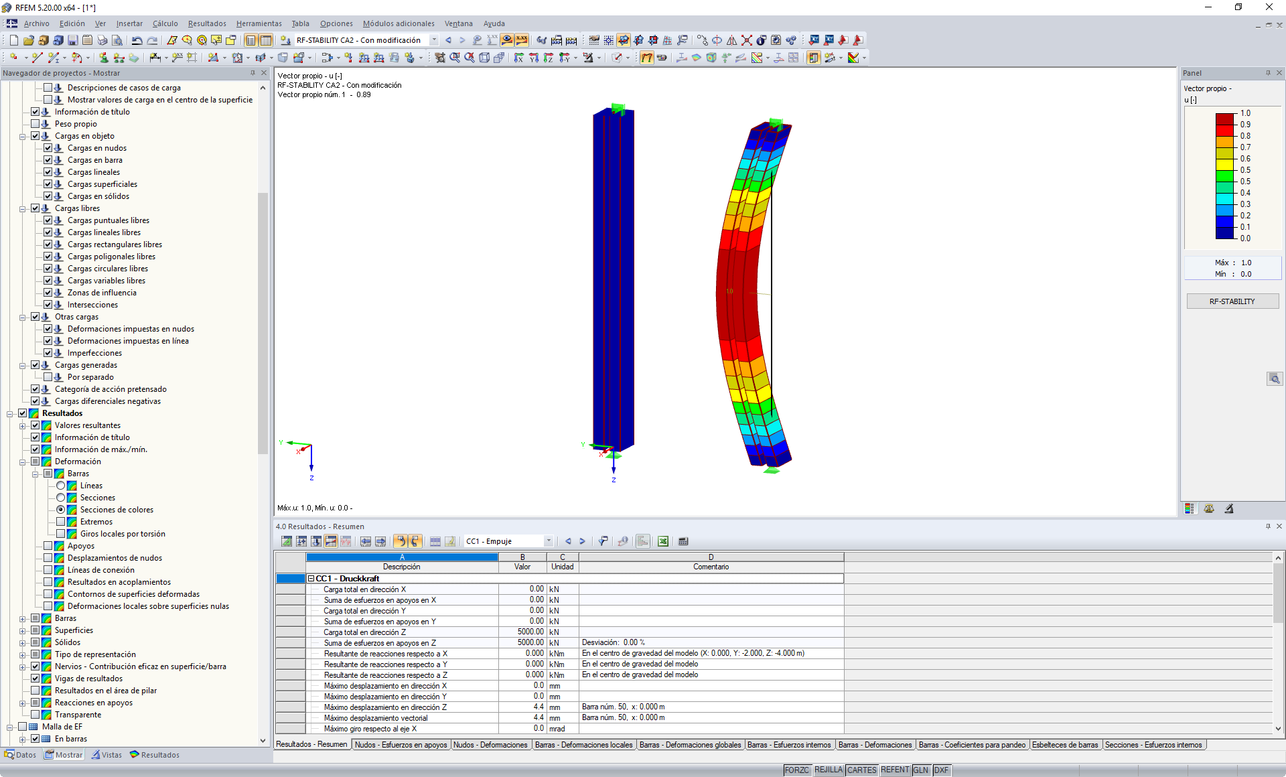The height and width of the screenshot is (777, 1286).
Task: Click Excel export icon in results table
Action: pyautogui.click(x=662, y=541)
